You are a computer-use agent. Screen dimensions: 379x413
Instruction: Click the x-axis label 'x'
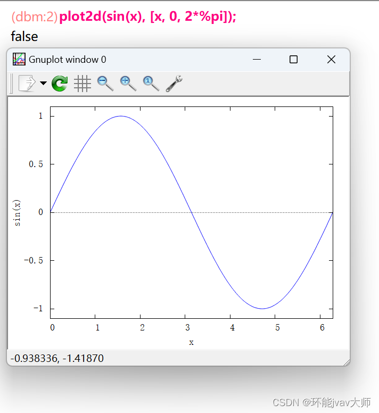(x=191, y=342)
